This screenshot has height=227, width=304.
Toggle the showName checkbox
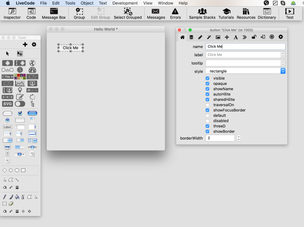coord(208,89)
